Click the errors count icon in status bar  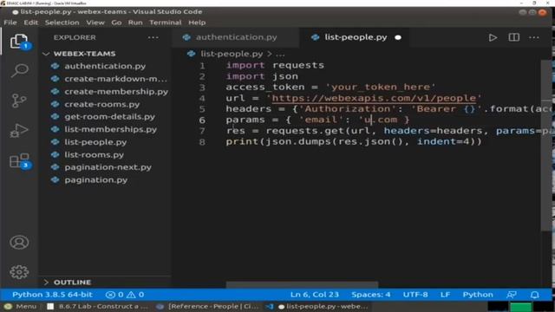pos(114,295)
